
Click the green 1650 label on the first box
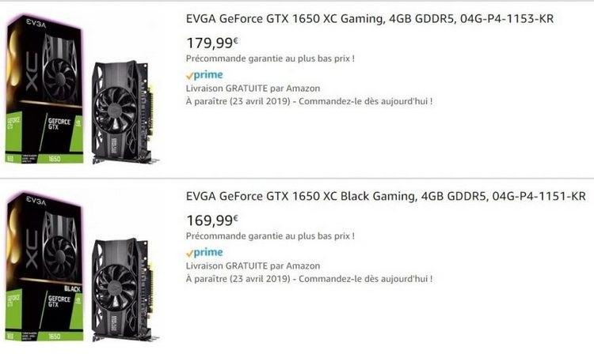point(54,159)
